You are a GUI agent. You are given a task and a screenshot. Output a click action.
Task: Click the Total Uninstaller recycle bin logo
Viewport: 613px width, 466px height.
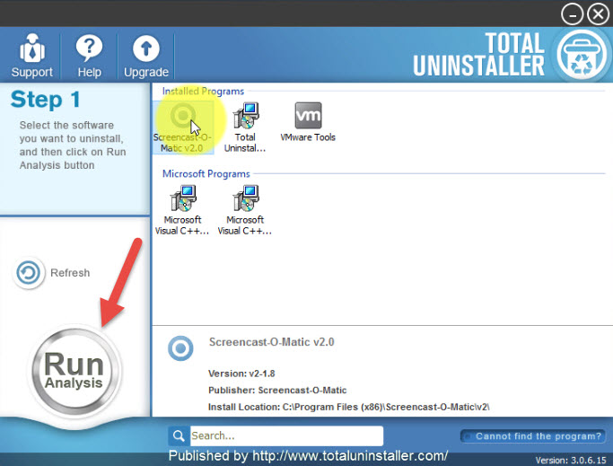tap(582, 54)
